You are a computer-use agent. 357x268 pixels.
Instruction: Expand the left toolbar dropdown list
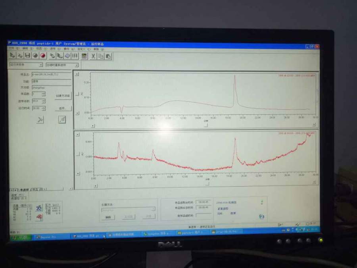(40, 65)
